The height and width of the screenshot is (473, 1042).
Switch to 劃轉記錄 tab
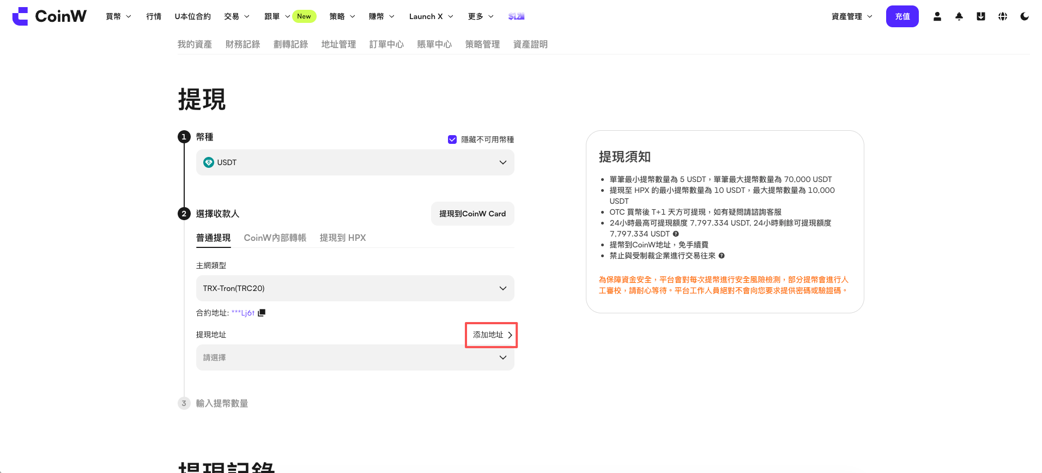(290, 44)
